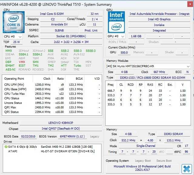Click the RAS column header
The height and width of the screenshot is (175, 194).
coord(150,85)
